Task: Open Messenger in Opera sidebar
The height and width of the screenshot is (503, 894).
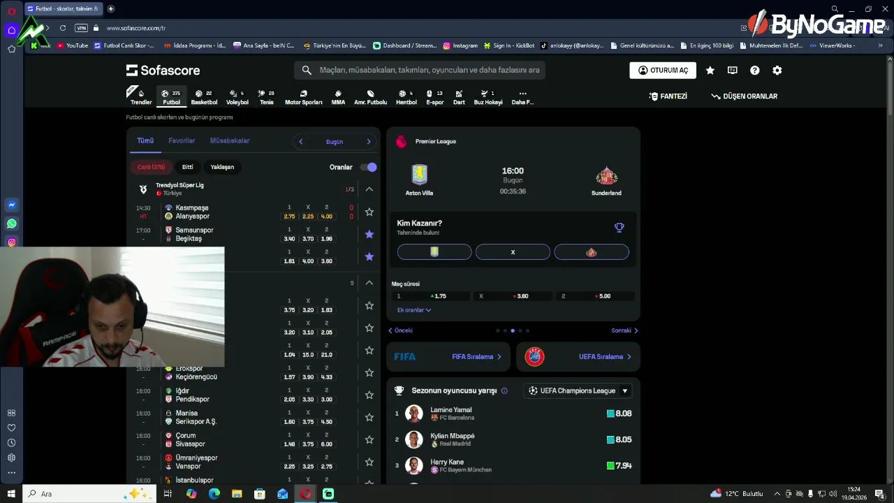Action: (12, 205)
